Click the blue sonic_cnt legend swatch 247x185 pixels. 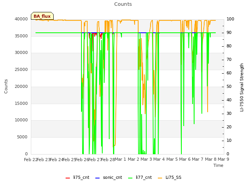98,178
